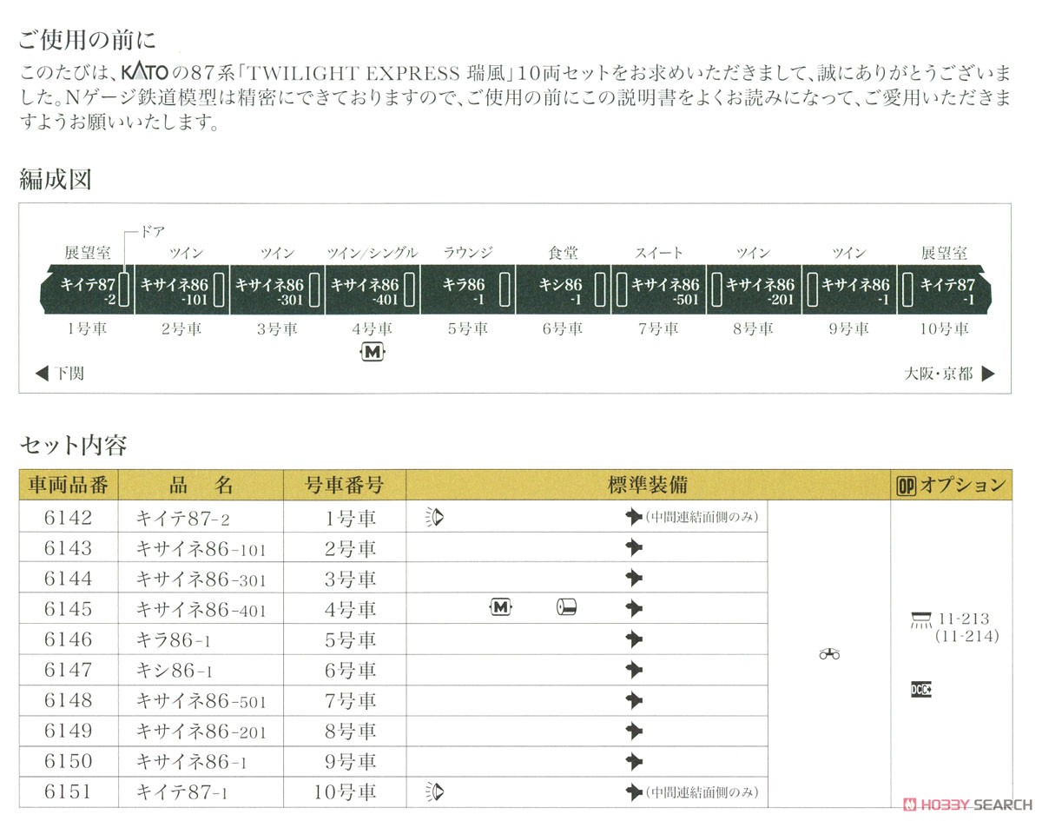Click the キサイネ86-501 car in the formation diagram

[659, 290]
